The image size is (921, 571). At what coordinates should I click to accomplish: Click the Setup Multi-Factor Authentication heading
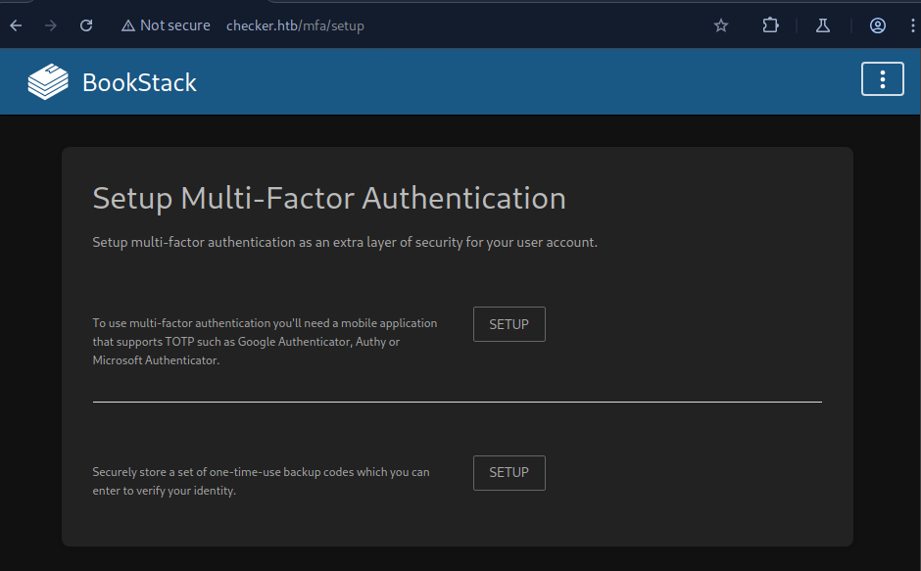tap(329, 198)
